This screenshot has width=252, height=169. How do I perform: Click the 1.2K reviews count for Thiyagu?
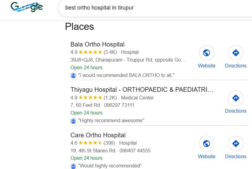pyautogui.click(x=110, y=98)
